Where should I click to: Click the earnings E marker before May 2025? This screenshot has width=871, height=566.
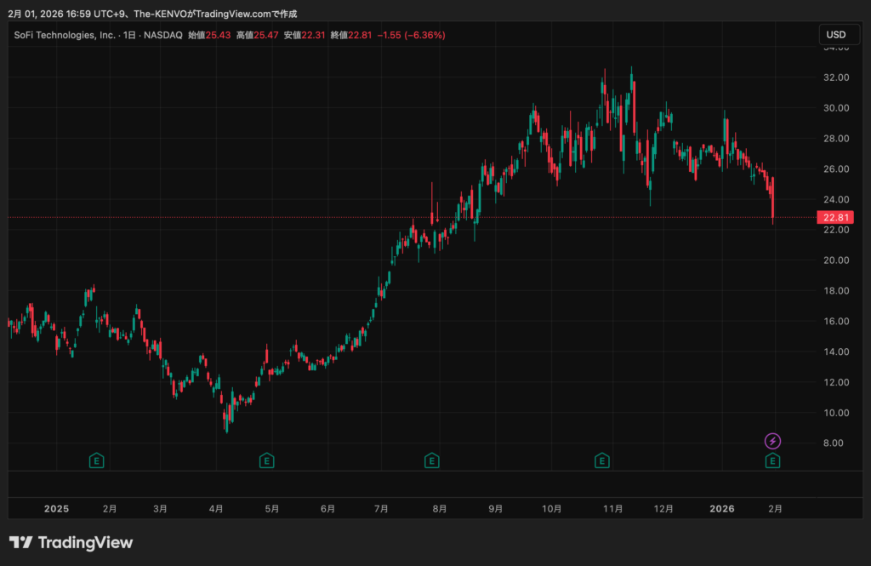click(x=266, y=461)
